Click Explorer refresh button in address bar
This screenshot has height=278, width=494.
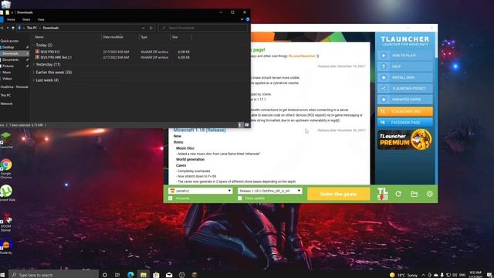(151, 28)
